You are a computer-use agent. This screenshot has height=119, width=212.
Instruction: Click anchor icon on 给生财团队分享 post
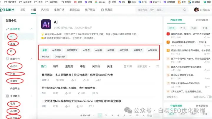tap(66, 93)
